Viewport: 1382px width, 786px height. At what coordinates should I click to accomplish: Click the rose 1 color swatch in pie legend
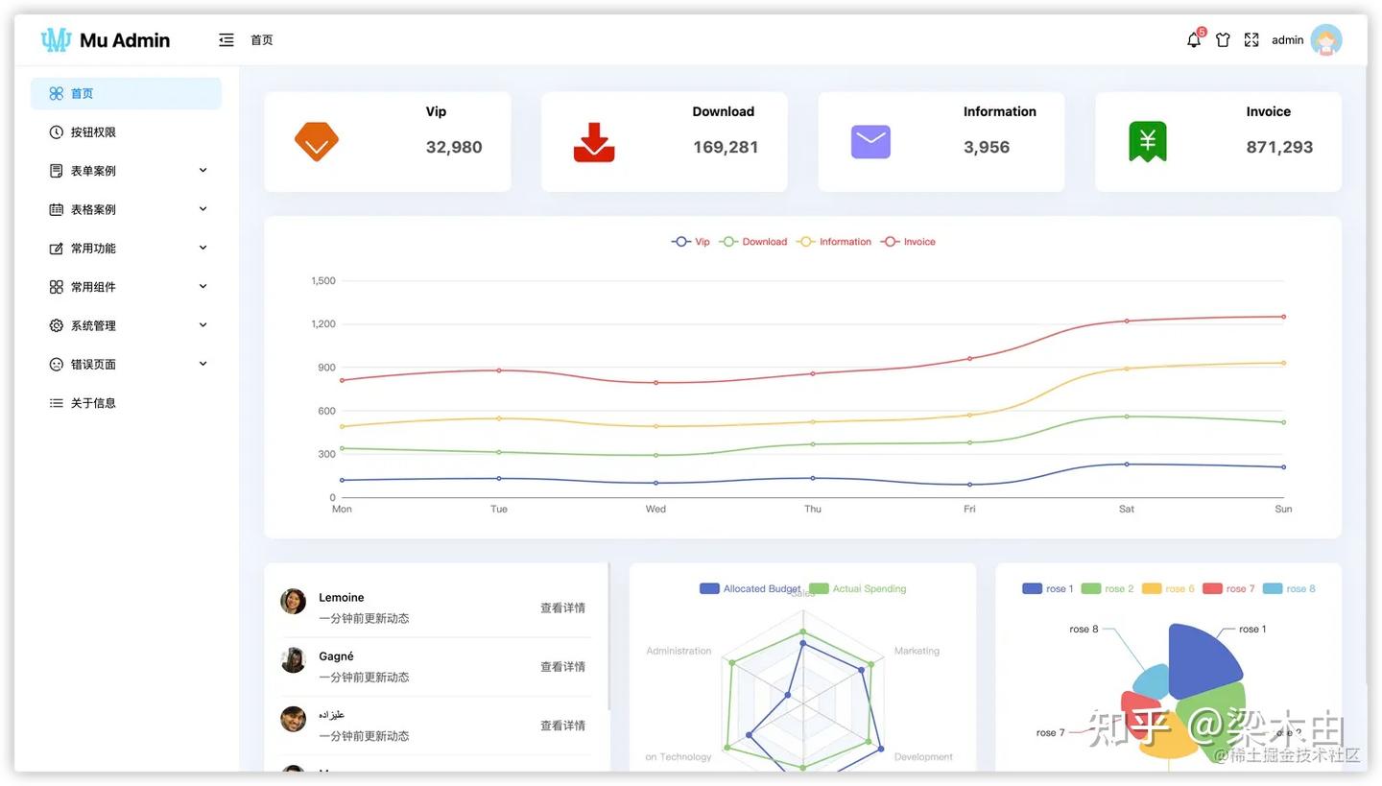(1034, 587)
